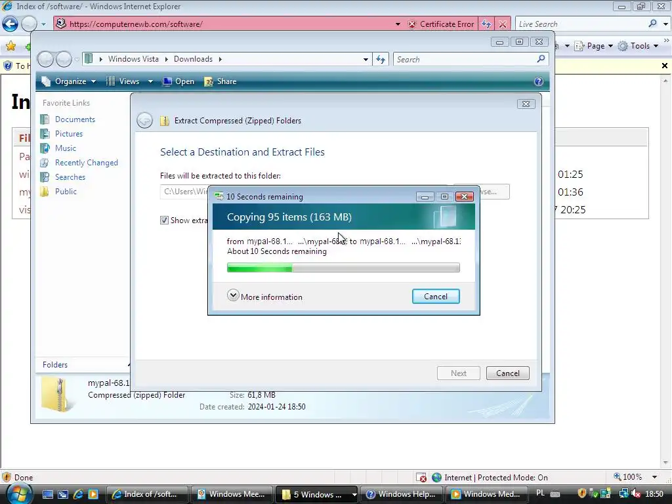Close the IE information bar
Screen dimensions: 672x504
[665, 66]
